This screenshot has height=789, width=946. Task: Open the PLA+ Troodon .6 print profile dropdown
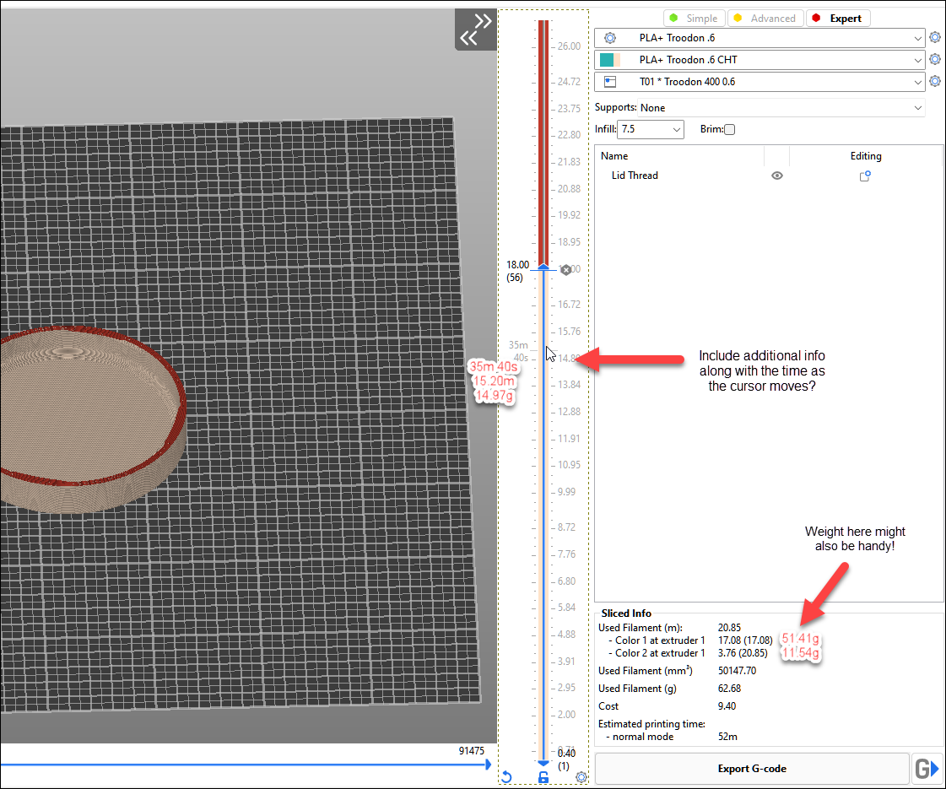[x=760, y=37]
